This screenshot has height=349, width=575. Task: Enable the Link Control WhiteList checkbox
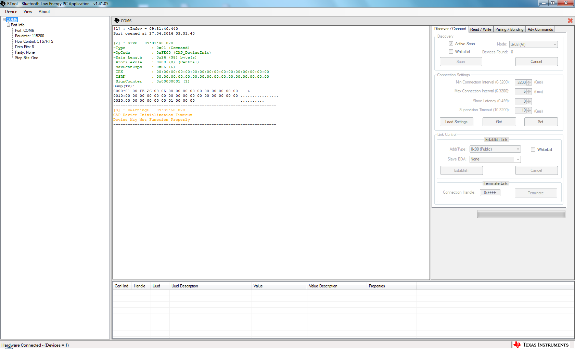tap(533, 150)
